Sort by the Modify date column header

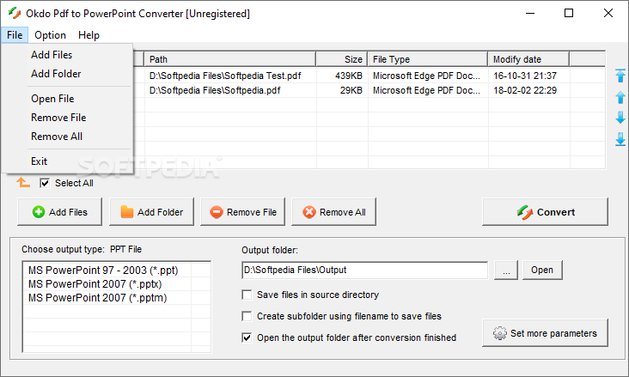(x=528, y=59)
